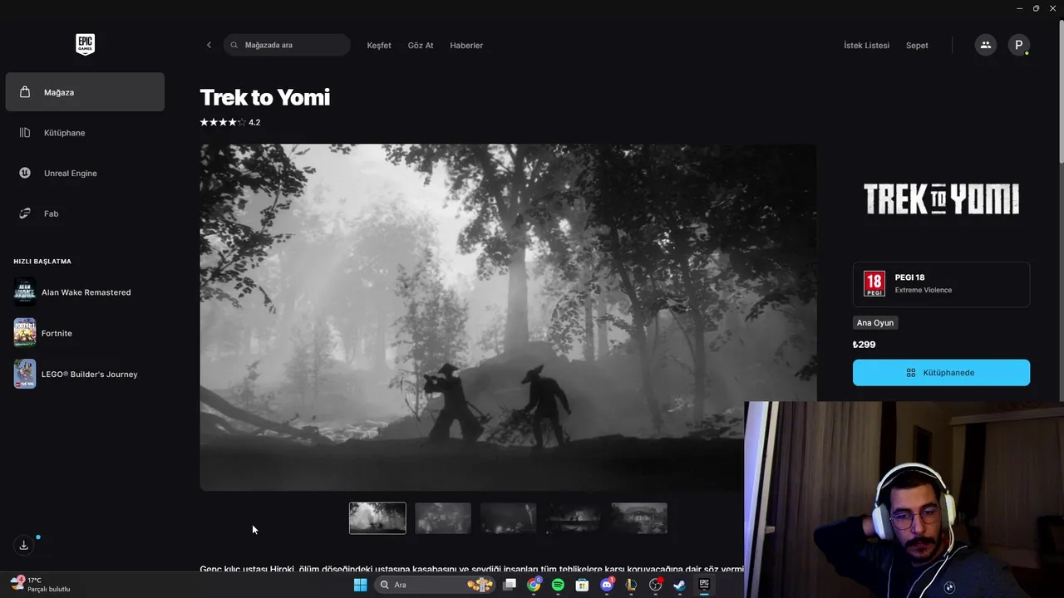Open the Unreal Engine section
This screenshot has height=598, width=1064.
85,173
